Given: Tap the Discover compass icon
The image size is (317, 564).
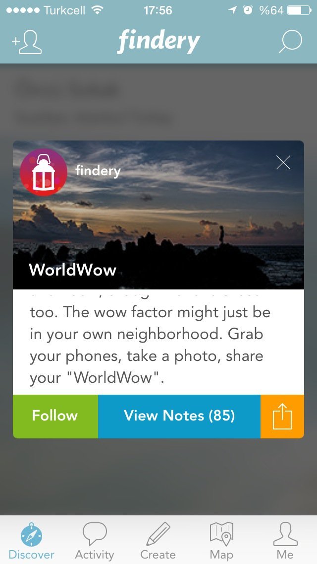Looking at the screenshot, I should tap(31, 535).
